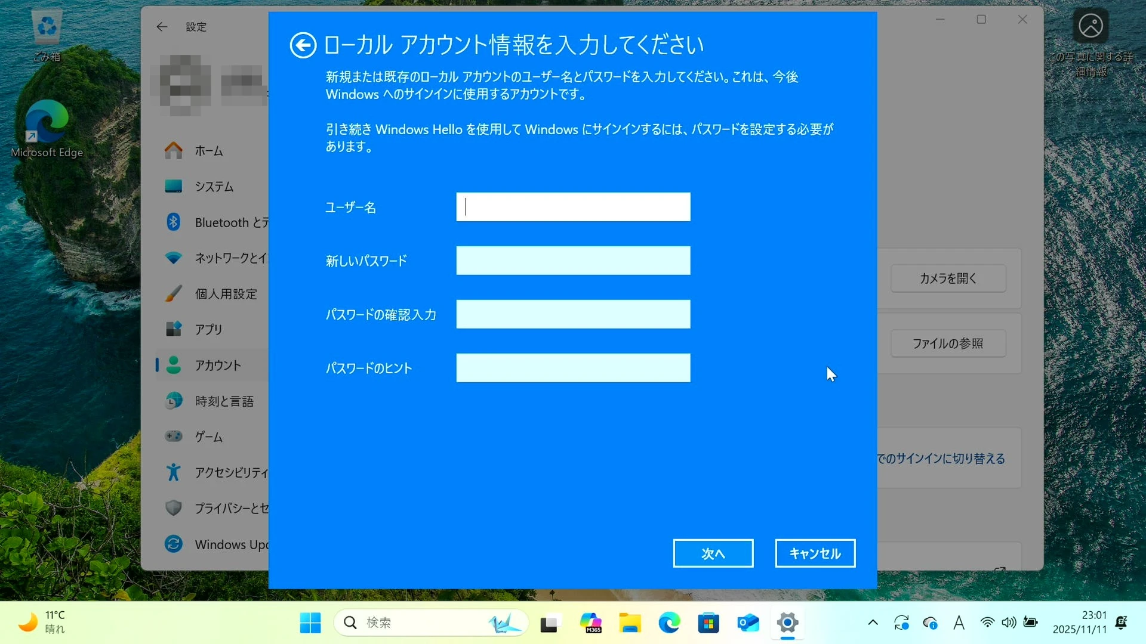Click the Settings back arrow
Screen dimensions: 1146x644
point(162,27)
